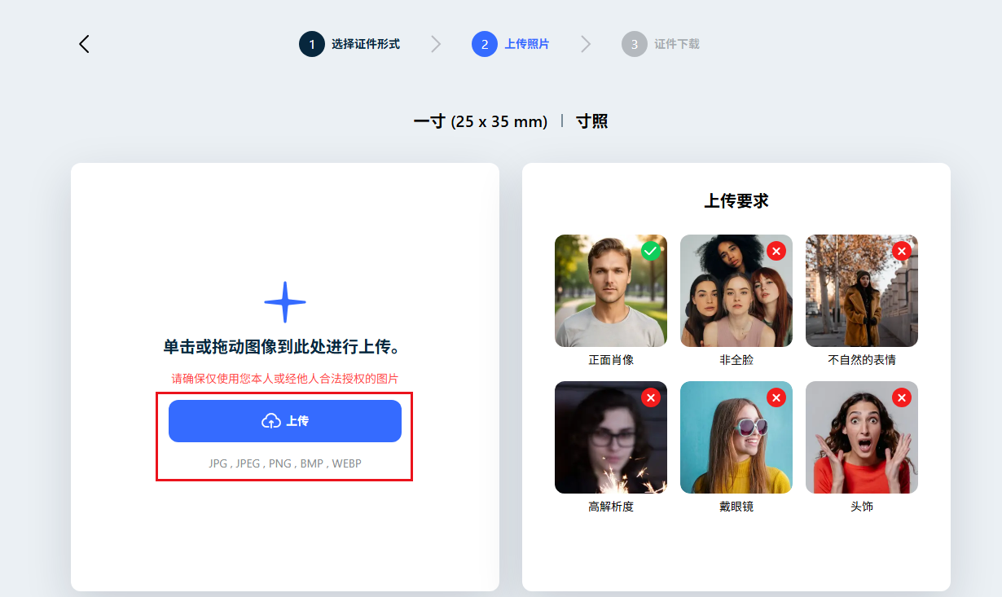This screenshot has height=597, width=1002.
Task: Click the back arrow icon
Action: (x=84, y=44)
